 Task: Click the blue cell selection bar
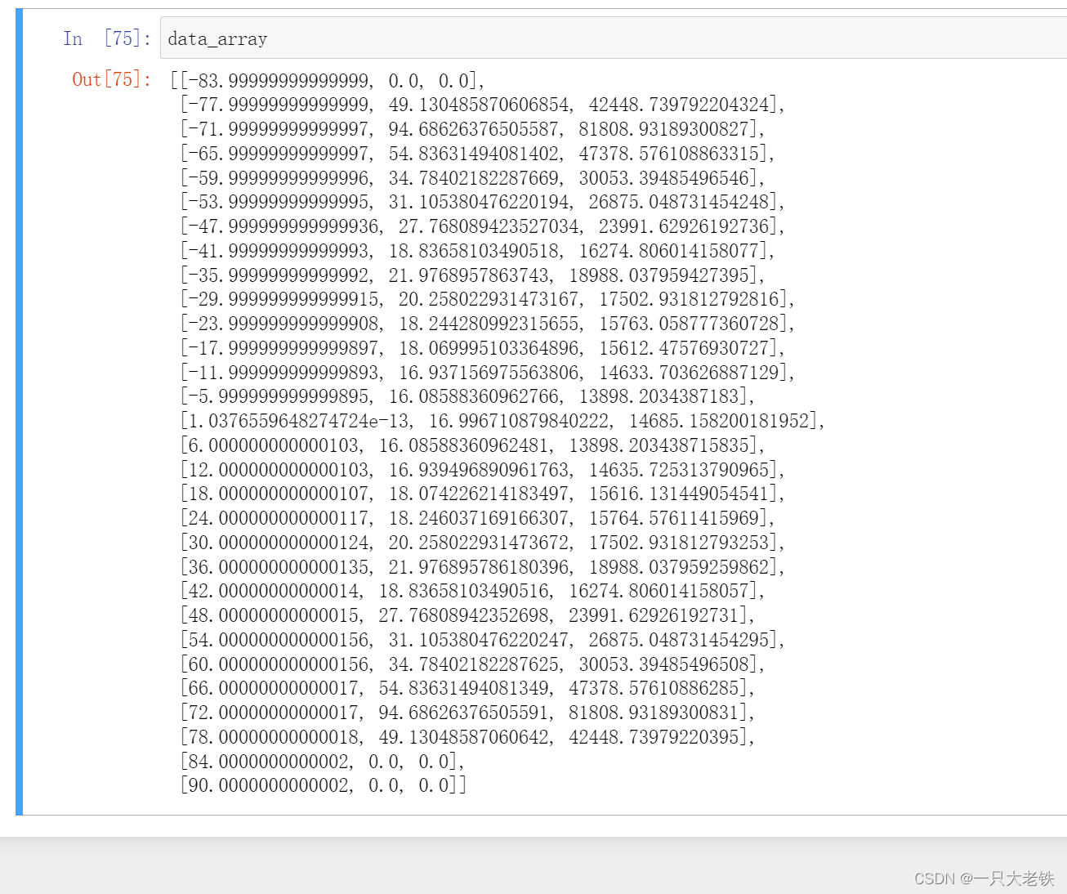coord(19,412)
